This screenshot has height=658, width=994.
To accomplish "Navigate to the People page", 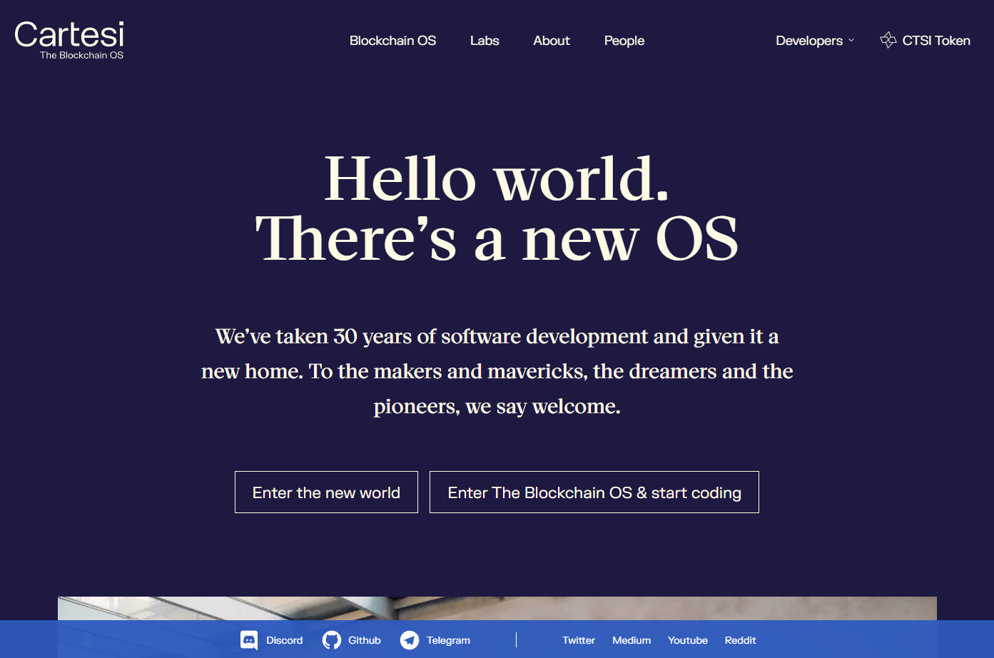I will pyautogui.click(x=624, y=41).
